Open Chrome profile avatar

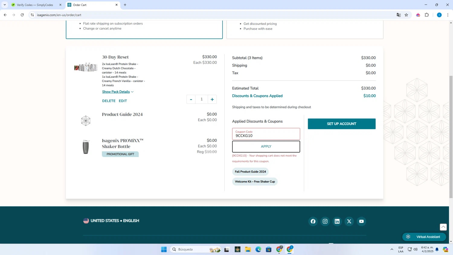pyautogui.click(x=439, y=15)
